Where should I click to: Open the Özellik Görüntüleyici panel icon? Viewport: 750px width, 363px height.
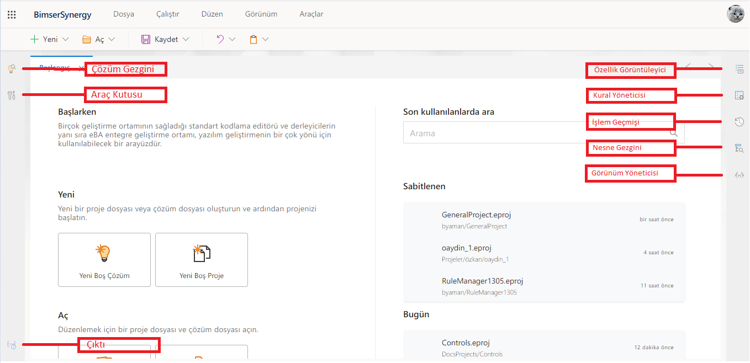tap(740, 69)
